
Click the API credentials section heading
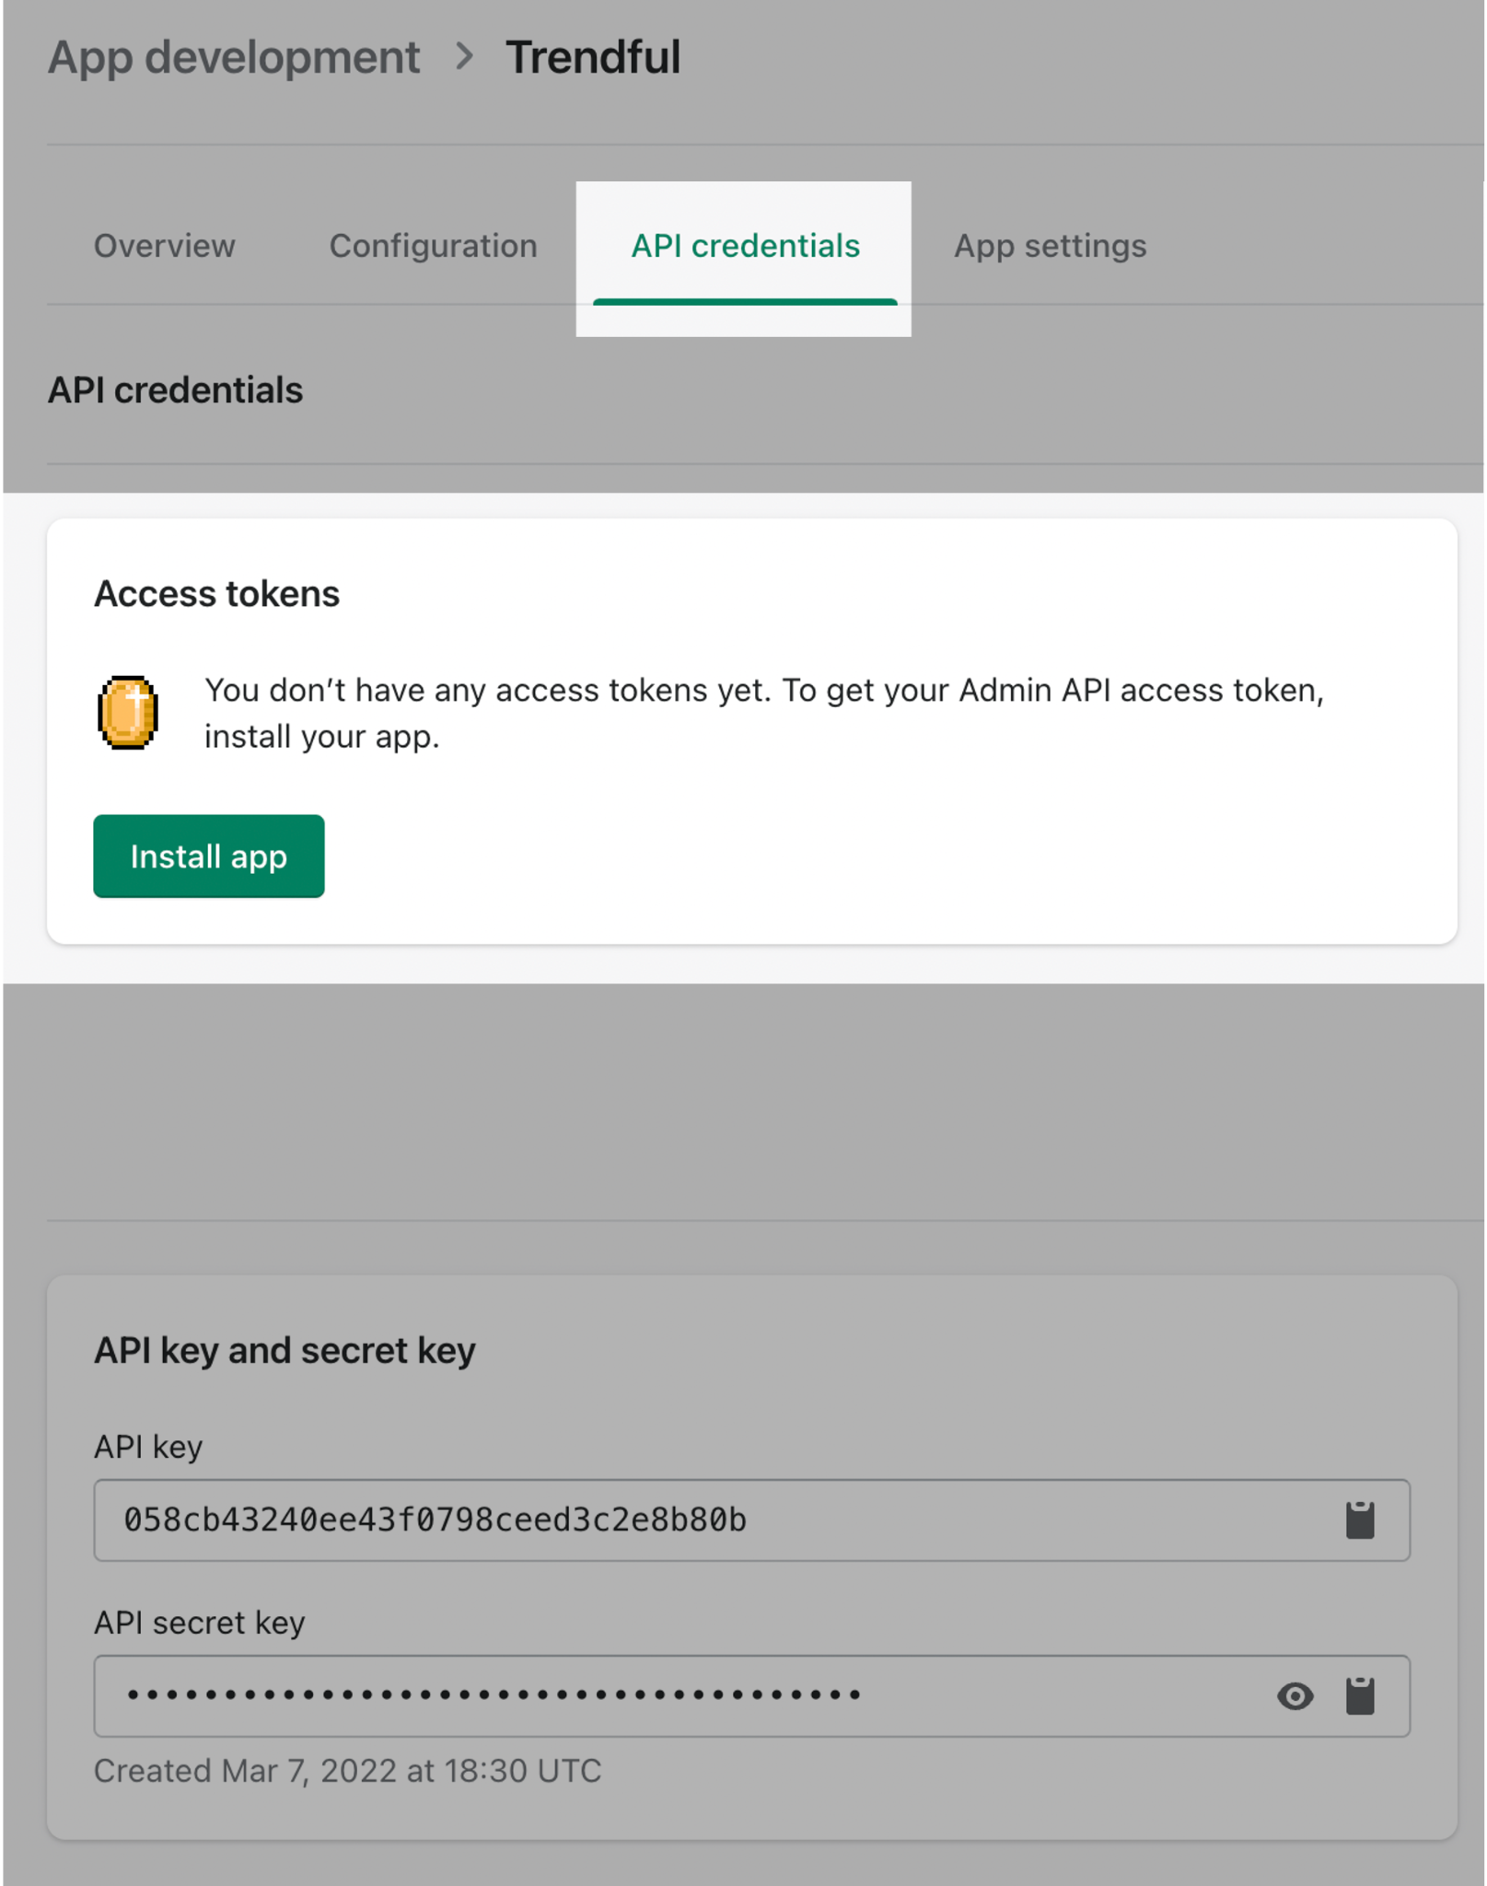click(176, 390)
